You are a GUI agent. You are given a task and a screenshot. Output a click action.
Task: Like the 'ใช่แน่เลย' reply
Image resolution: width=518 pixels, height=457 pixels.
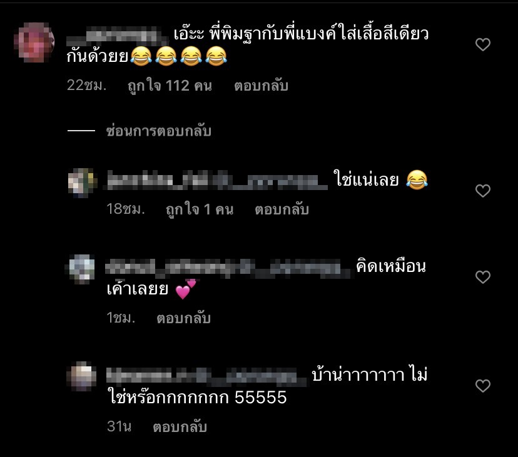(x=482, y=191)
